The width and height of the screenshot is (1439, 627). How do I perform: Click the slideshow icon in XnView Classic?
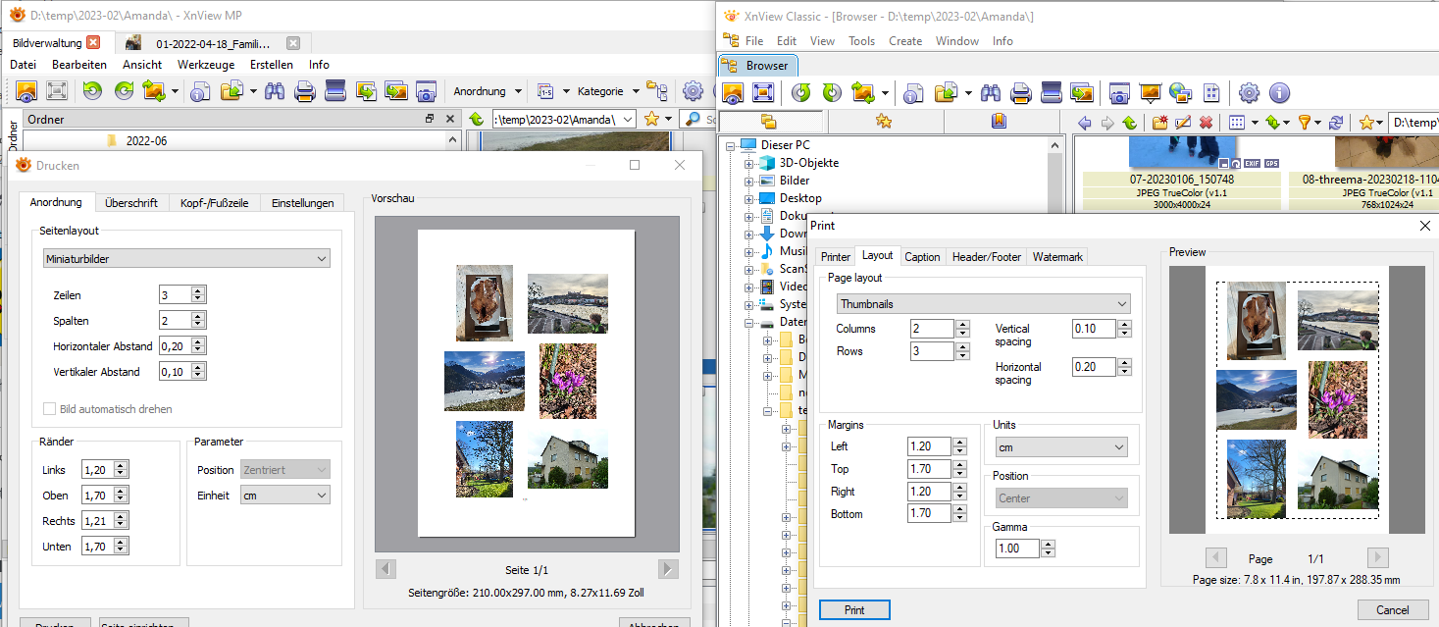[x=1151, y=93]
